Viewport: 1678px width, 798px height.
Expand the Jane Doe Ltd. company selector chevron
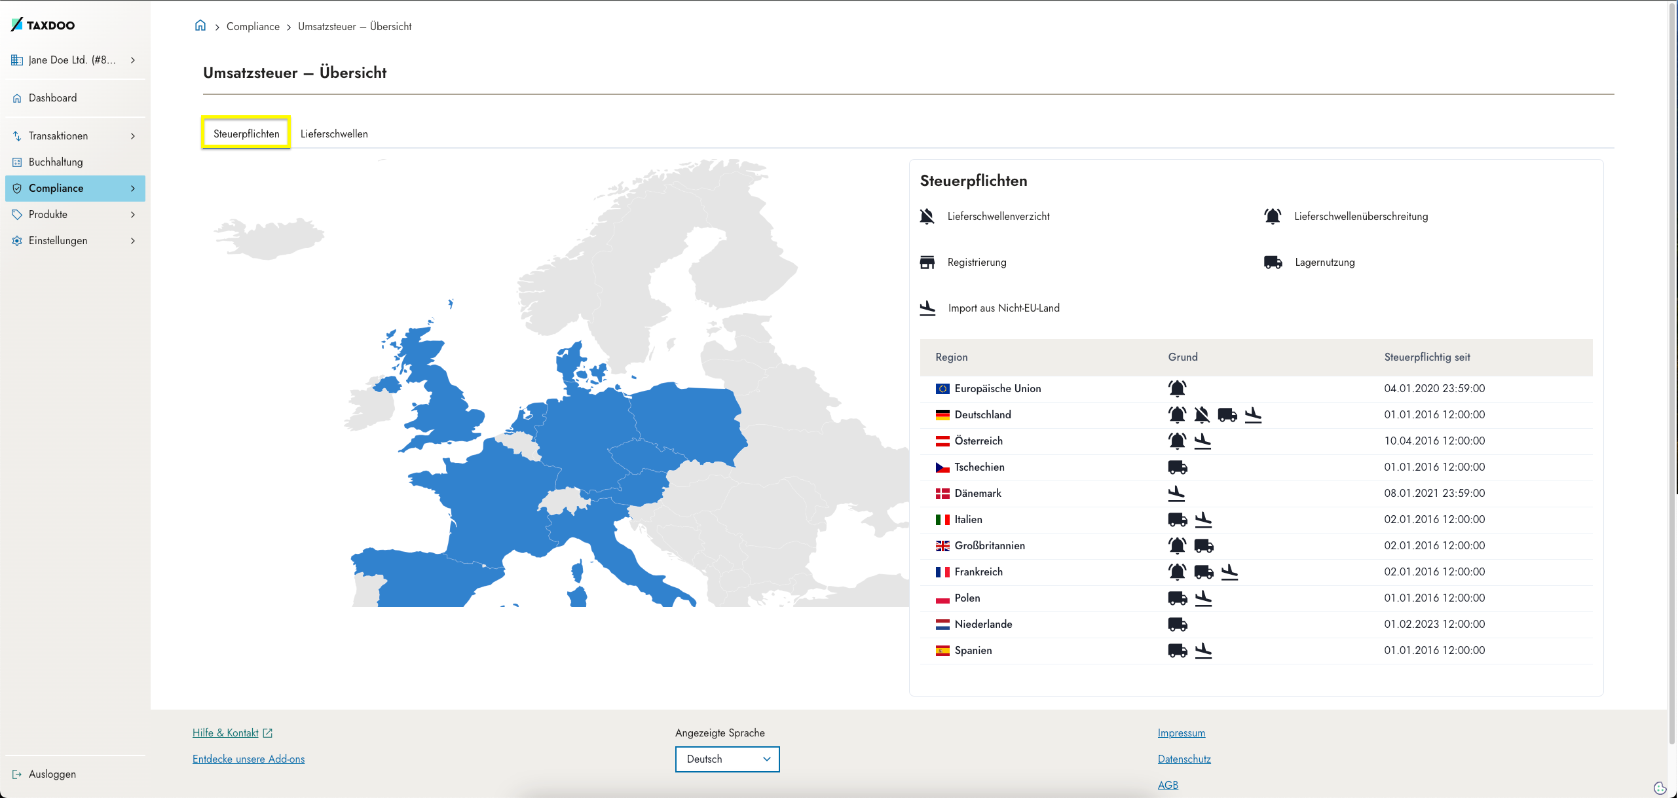click(133, 60)
